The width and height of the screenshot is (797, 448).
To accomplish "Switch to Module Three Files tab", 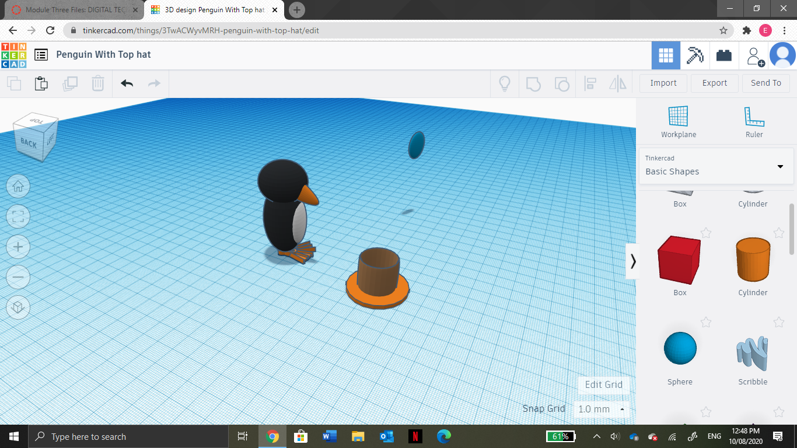I will (74, 10).
